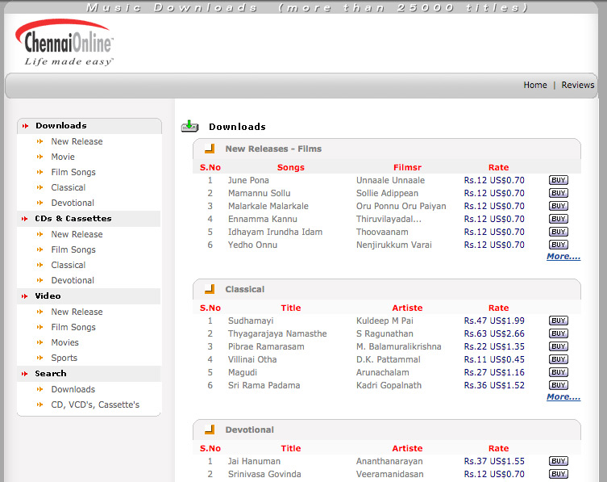Click the ChennaiOnline logo
This screenshot has width=607, height=482.
coord(64,43)
